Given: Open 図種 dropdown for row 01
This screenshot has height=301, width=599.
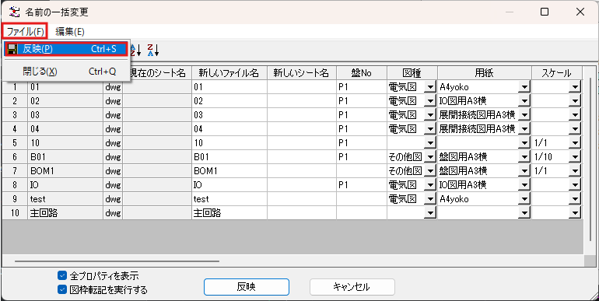Looking at the screenshot, I should (x=430, y=87).
